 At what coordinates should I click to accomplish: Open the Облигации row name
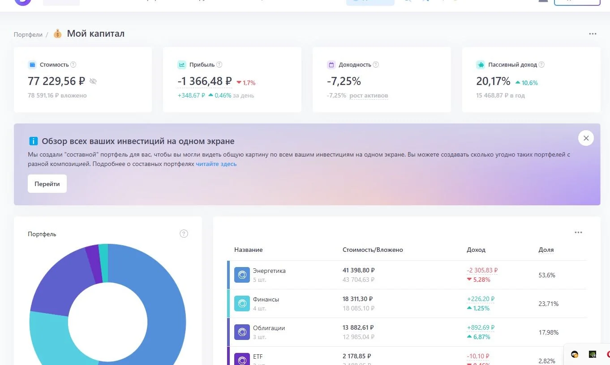point(269,328)
